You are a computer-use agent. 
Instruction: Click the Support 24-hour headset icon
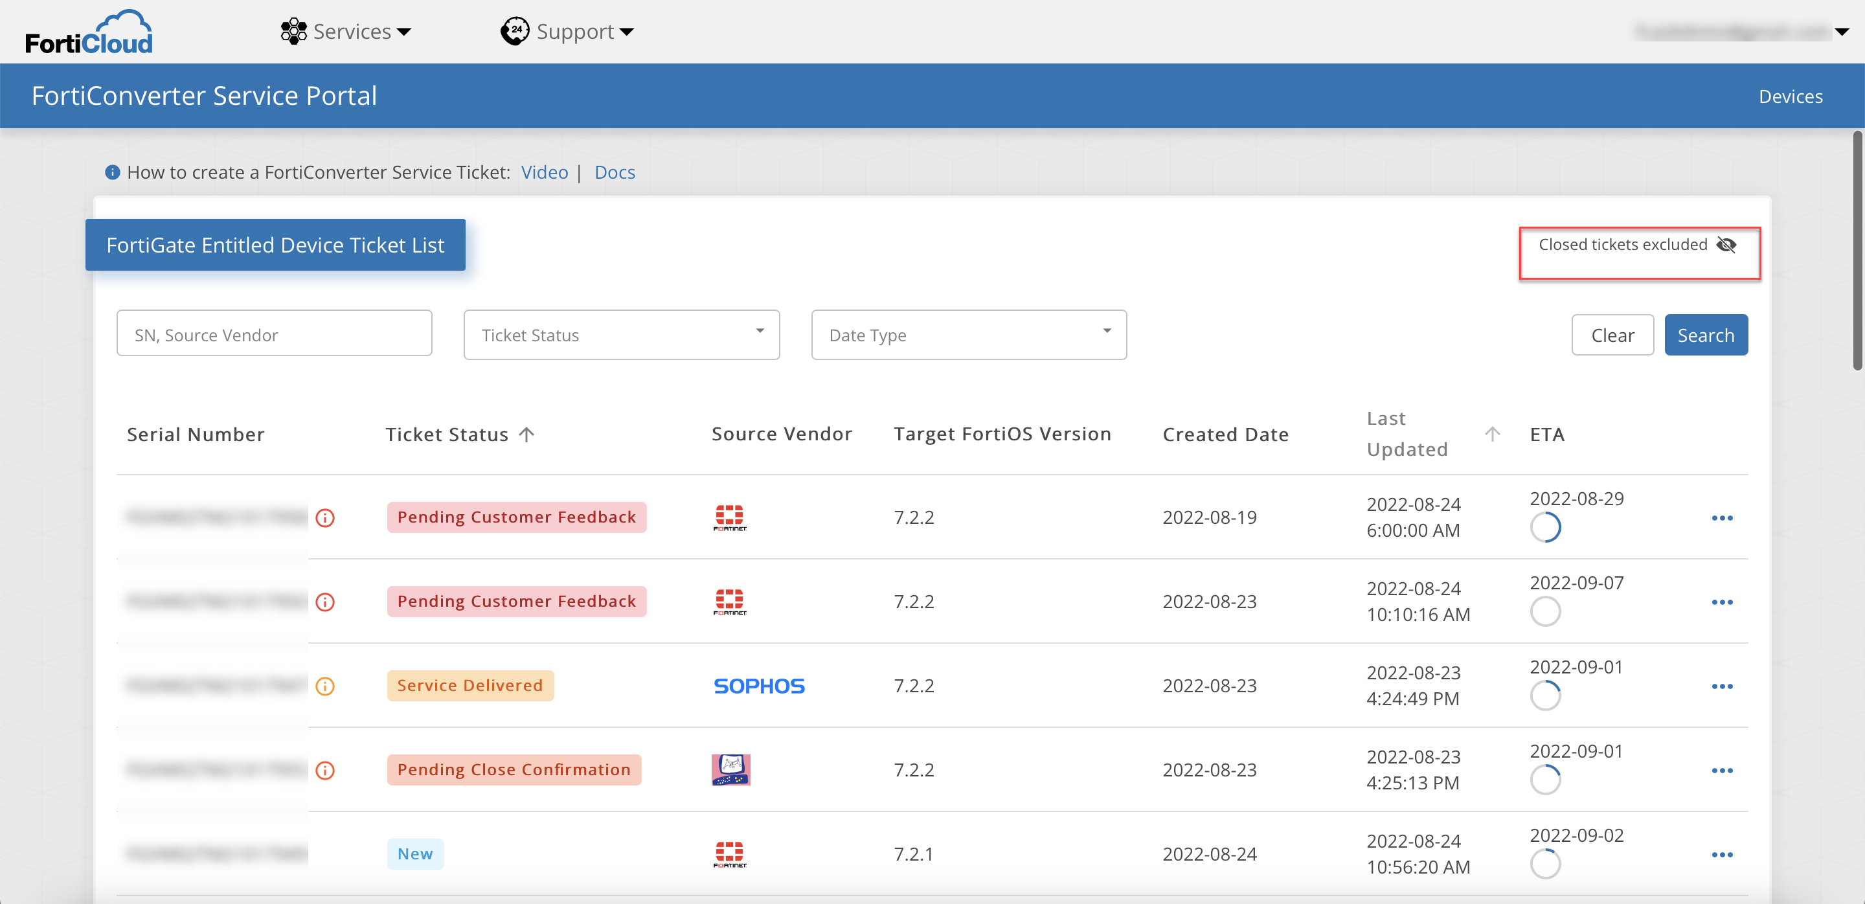pyautogui.click(x=515, y=31)
